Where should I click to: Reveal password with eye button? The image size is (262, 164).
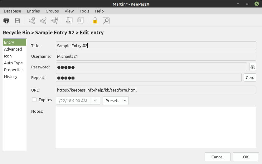(252, 67)
